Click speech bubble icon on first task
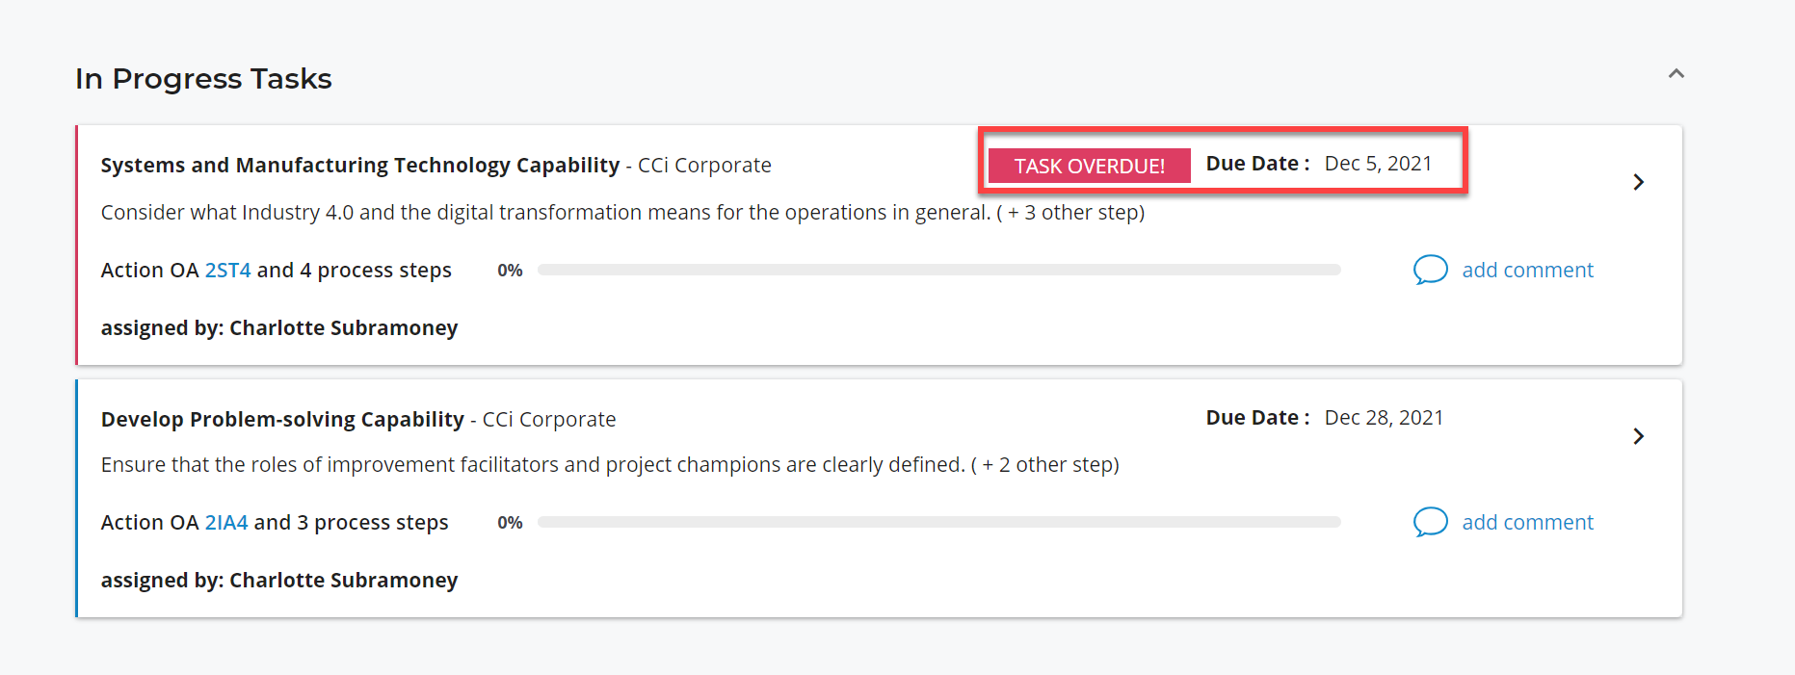The image size is (1795, 675). (x=1431, y=270)
